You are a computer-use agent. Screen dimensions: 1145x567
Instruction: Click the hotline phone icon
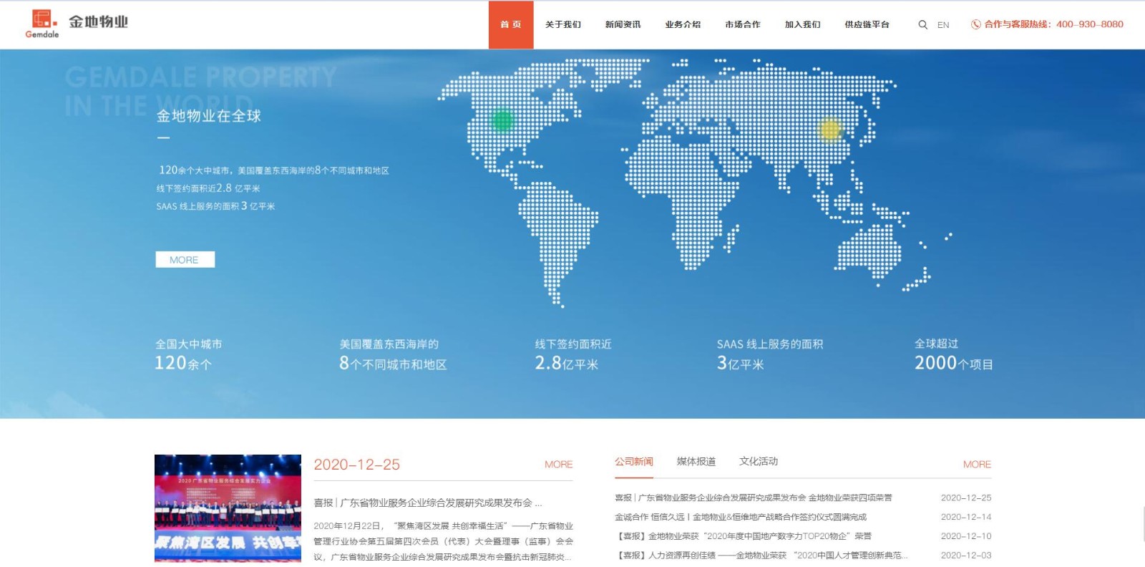point(975,24)
